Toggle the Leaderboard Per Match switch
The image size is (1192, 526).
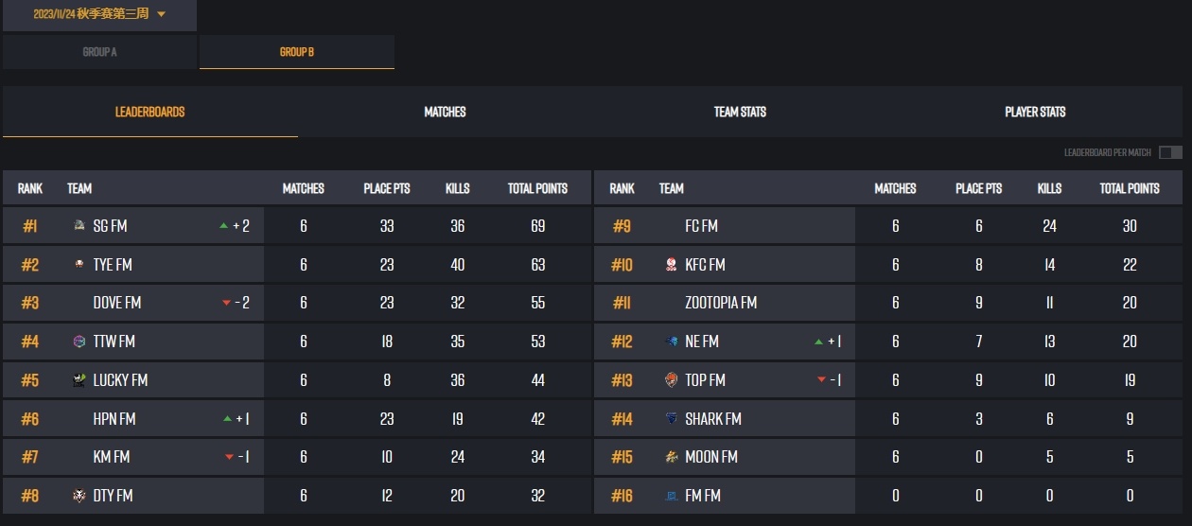[1170, 152]
